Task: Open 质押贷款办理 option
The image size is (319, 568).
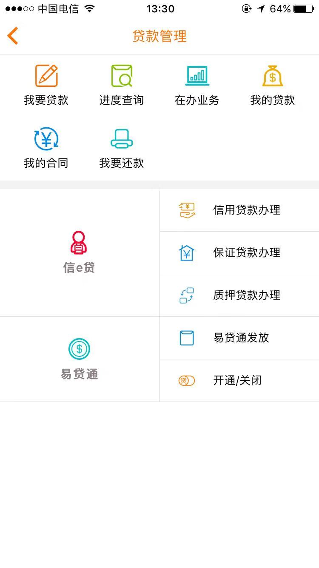Action: [x=247, y=295]
